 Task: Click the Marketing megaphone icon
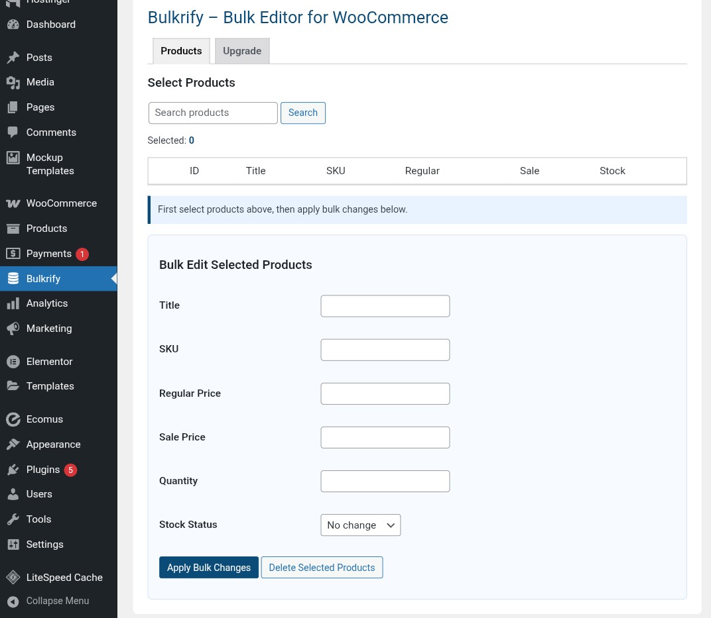tap(13, 329)
